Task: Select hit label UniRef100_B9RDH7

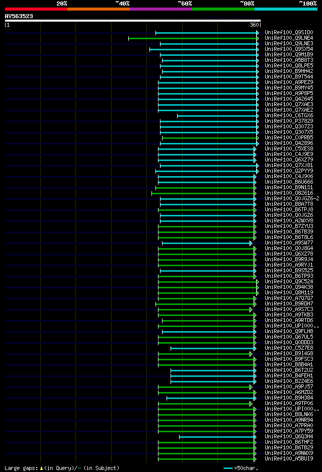Action: tap(289, 304)
